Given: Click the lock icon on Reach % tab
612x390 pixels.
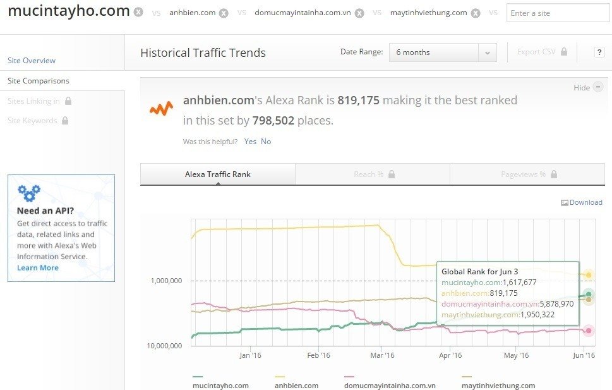Looking at the screenshot, I should click(x=392, y=174).
